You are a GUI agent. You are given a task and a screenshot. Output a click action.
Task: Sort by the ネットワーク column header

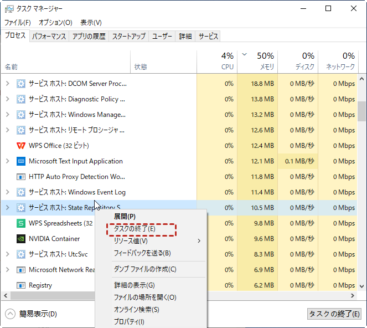tap(338, 62)
